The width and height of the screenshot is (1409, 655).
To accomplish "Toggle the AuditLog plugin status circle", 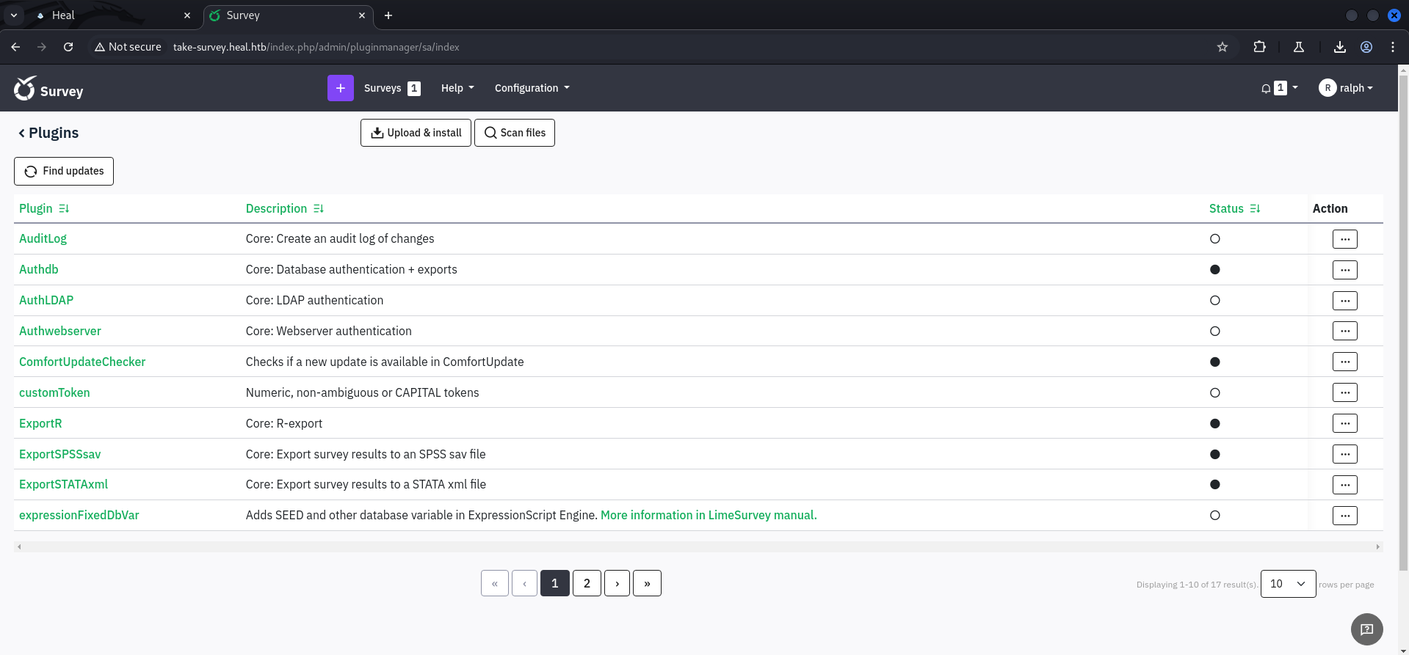I will point(1214,239).
